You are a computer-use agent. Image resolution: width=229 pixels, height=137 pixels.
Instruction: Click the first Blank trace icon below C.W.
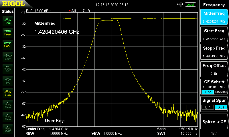pos(8,105)
